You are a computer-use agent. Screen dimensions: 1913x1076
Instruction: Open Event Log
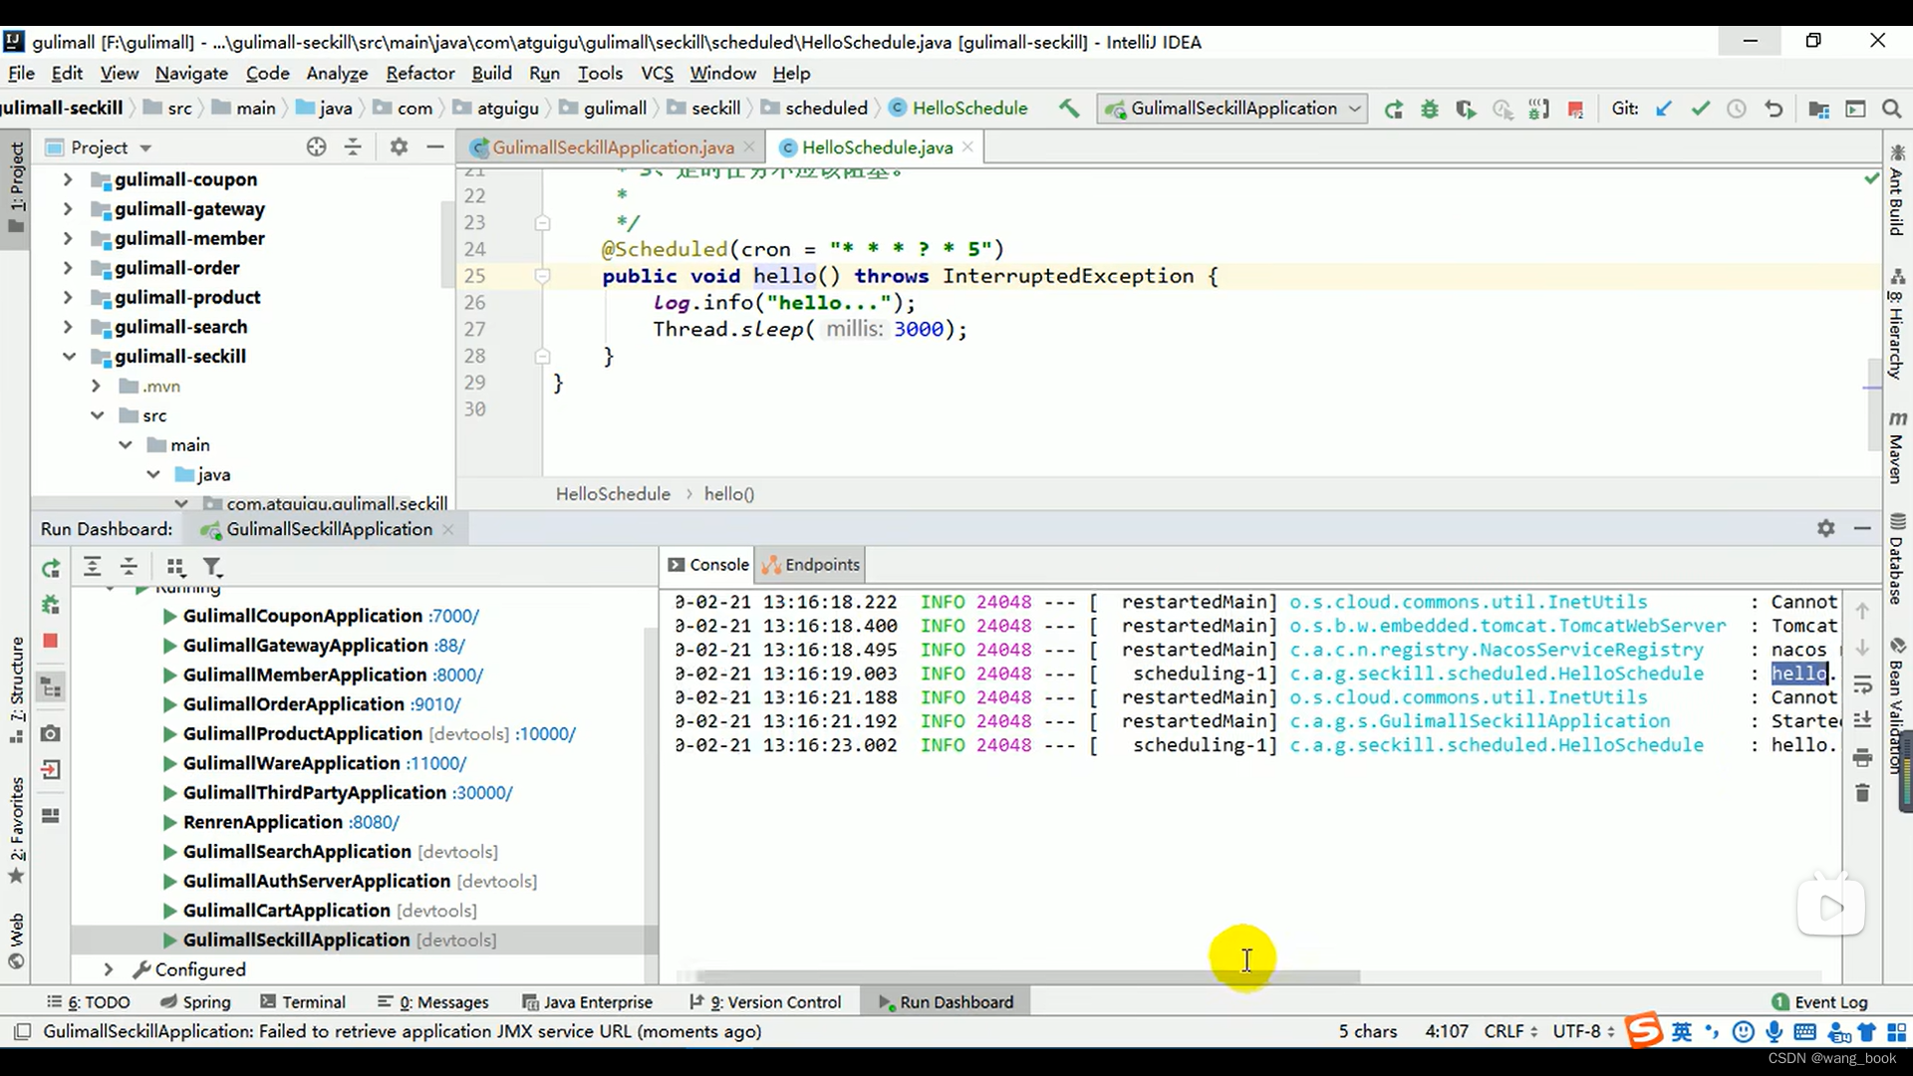(1819, 1002)
